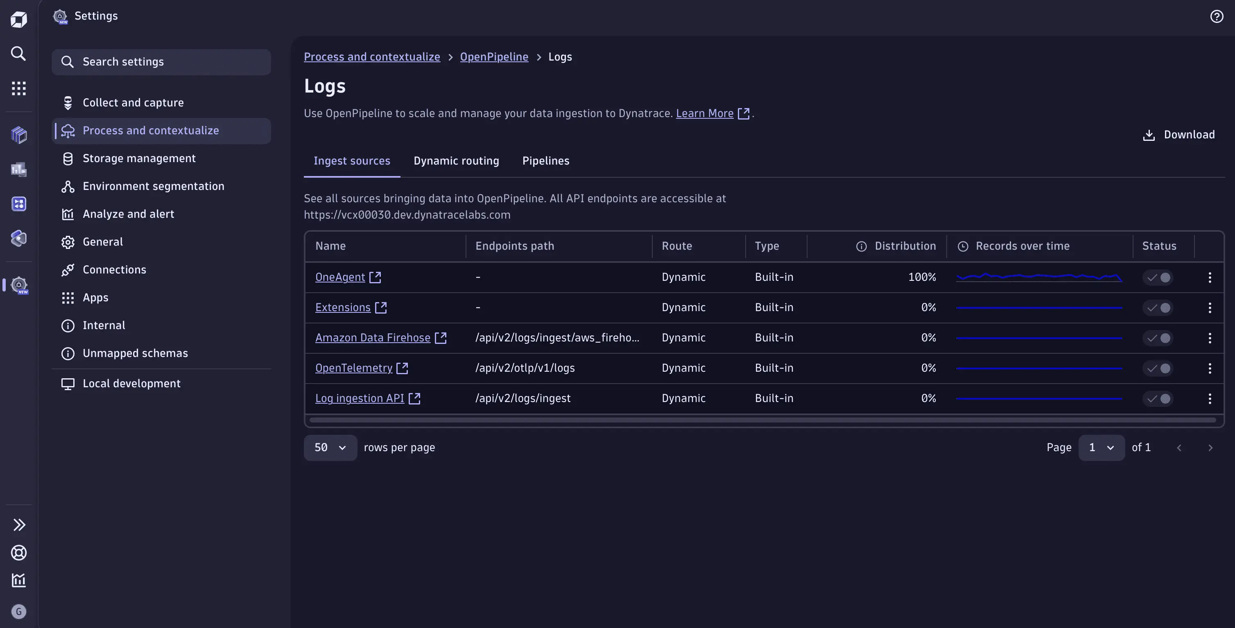Screen dimensions: 1235x628
Task: Click OneAgent records over time sparkline
Action: [1039, 277]
